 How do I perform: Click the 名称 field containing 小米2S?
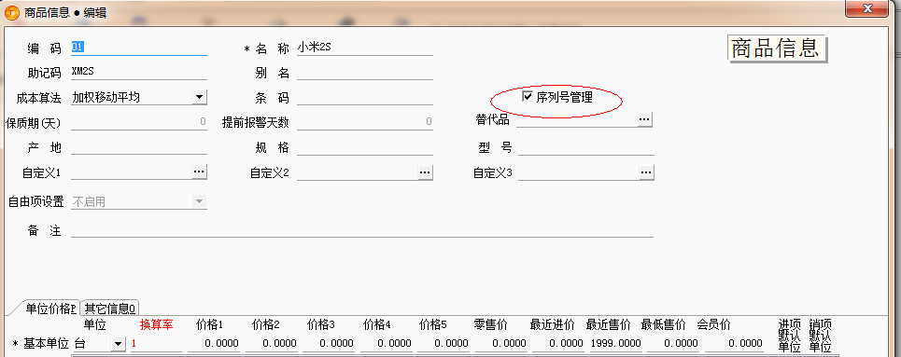point(365,48)
